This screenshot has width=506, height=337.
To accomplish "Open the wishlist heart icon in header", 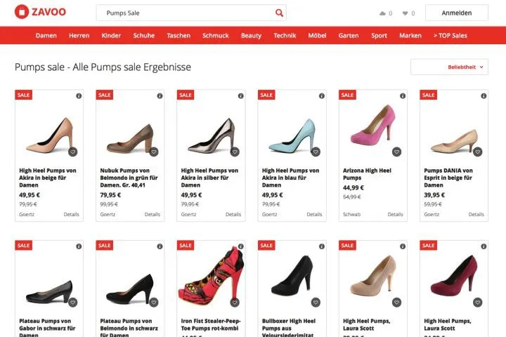I will (x=406, y=13).
